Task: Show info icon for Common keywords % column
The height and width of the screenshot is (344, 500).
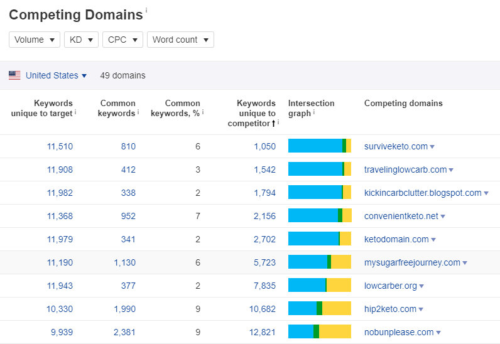Action: coord(203,112)
